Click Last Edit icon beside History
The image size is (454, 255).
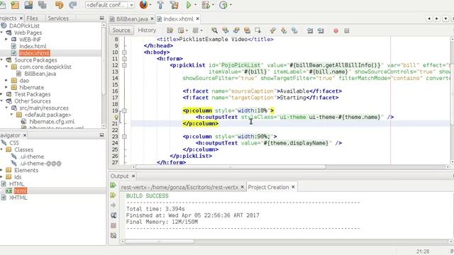tap(170, 30)
